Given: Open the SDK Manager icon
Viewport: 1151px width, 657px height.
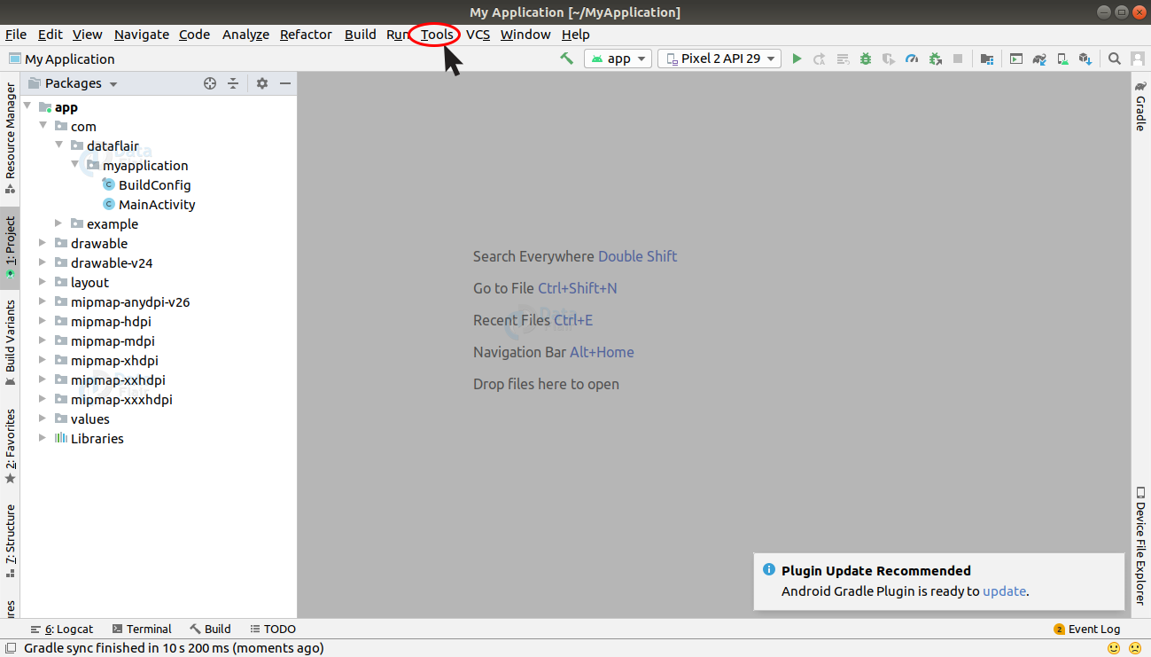Looking at the screenshot, I should pyautogui.click(x=1085, y=59).
